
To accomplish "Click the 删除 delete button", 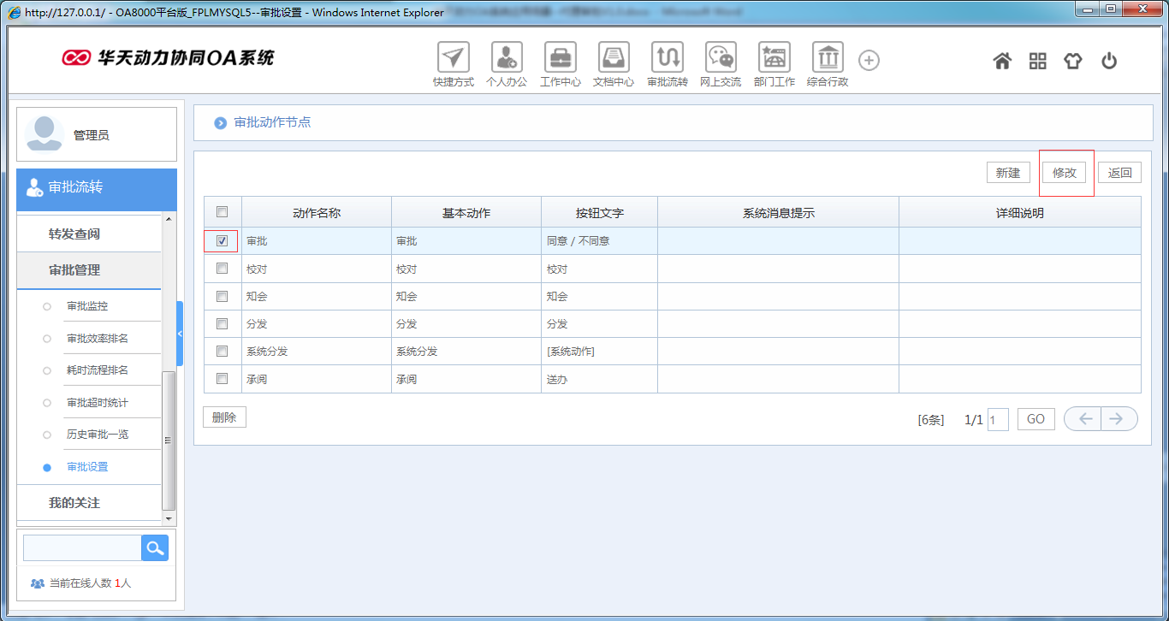I will click(224, 417).
